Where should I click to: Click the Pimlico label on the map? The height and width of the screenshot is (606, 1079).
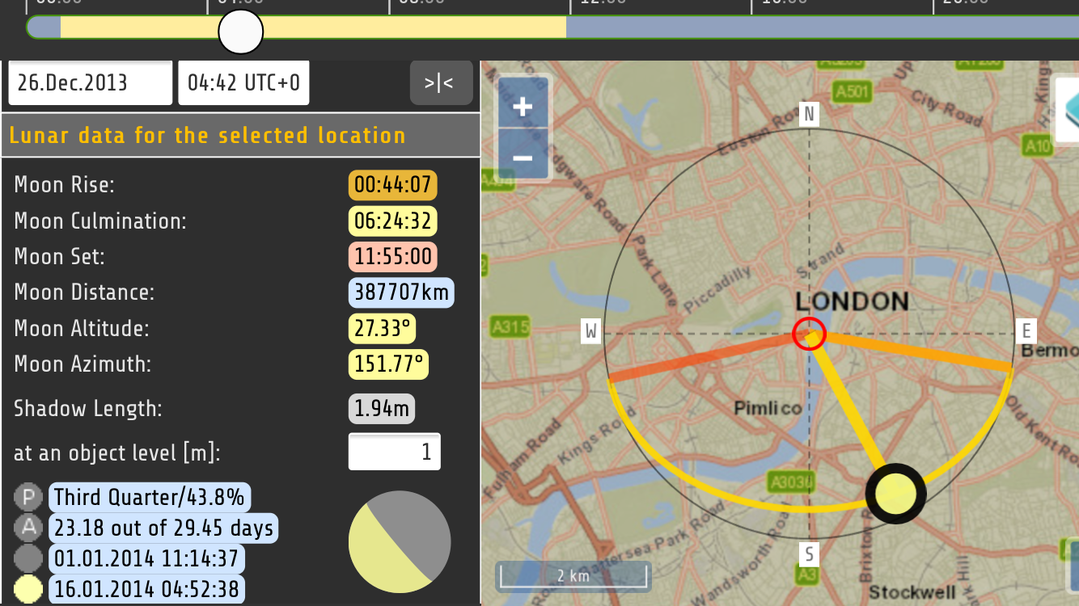pyautogui.click(x=768, y=408)
